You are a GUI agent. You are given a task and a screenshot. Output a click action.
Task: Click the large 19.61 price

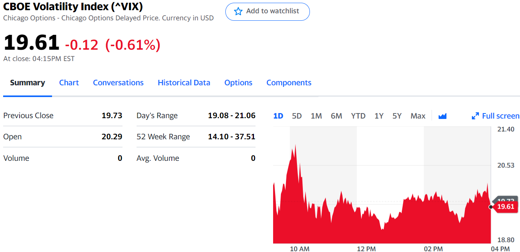click(x=31, y=42)
